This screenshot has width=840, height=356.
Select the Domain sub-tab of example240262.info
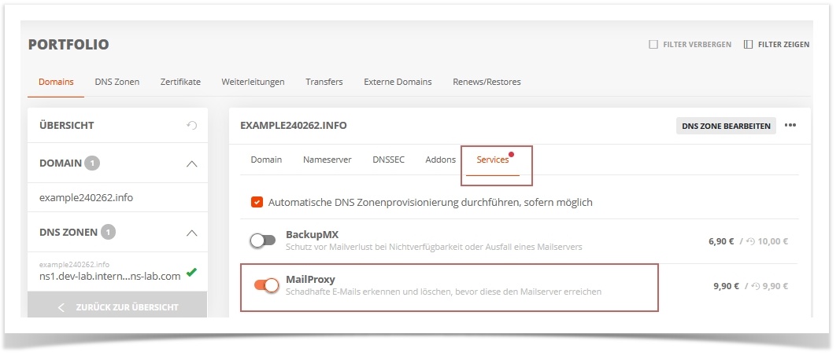266,160
